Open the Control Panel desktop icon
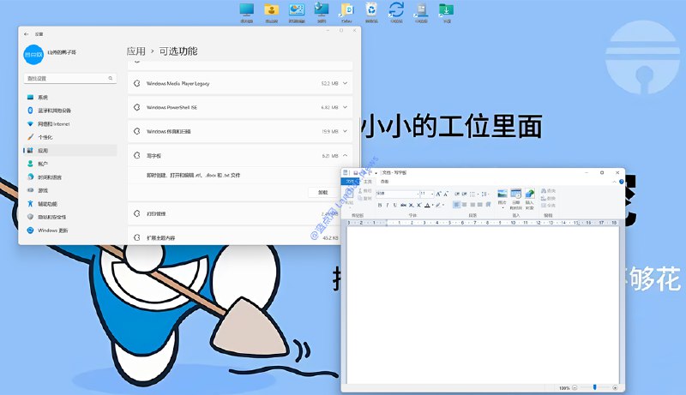The image size is (686, 395). [297, 13]
